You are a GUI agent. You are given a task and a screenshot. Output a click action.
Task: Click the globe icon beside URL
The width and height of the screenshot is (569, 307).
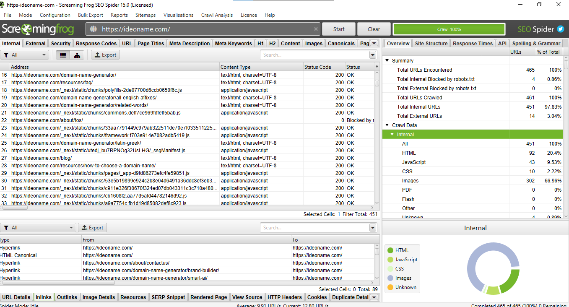pos(94,29)
